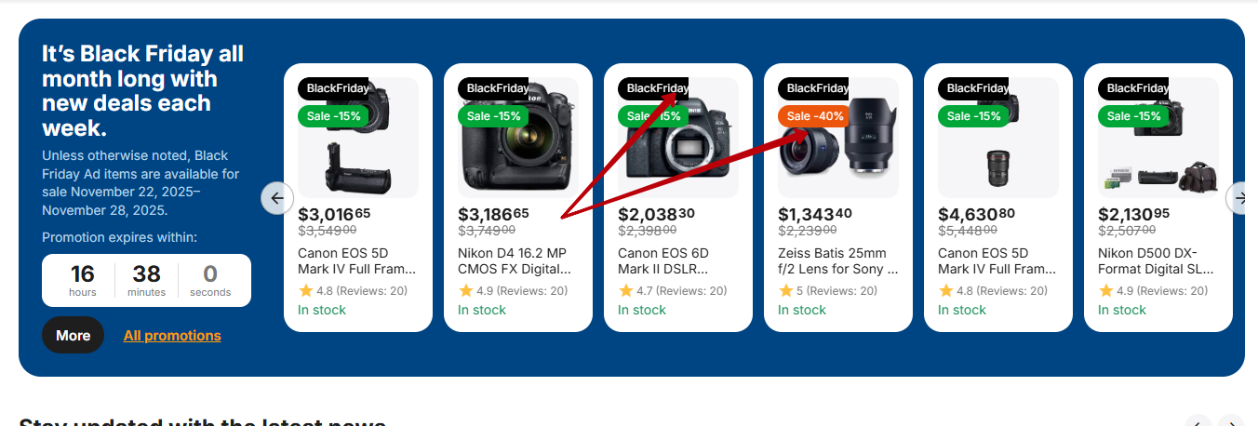Click the star icon under Nikon D4
Screen dimensions: 1258x426
coord(466,291)
